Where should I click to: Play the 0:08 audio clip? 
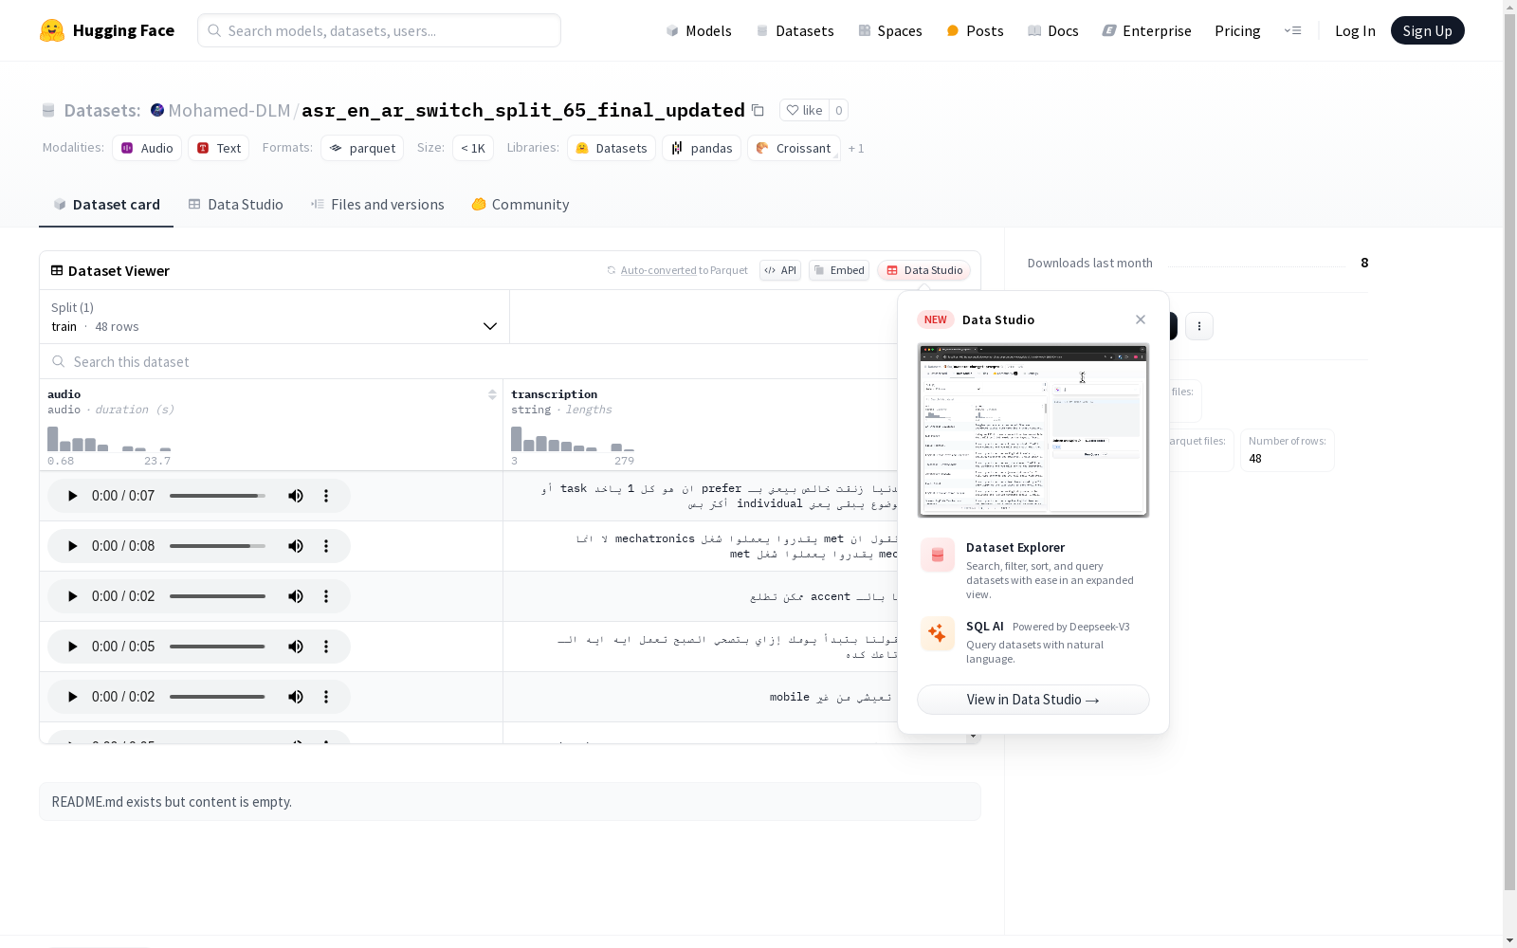72,546
